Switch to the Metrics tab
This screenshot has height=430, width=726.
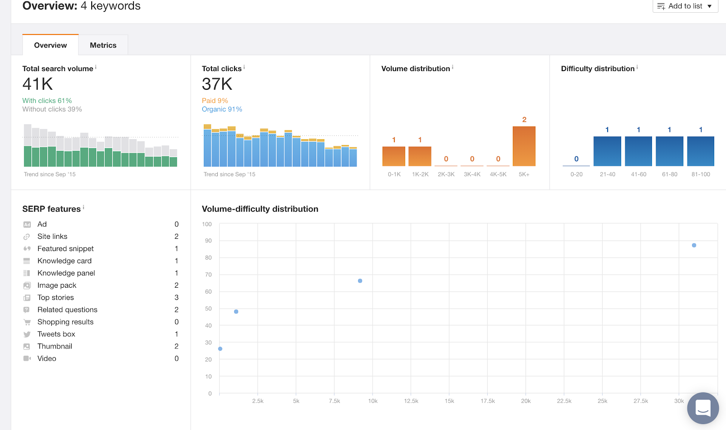click(103, 45)
